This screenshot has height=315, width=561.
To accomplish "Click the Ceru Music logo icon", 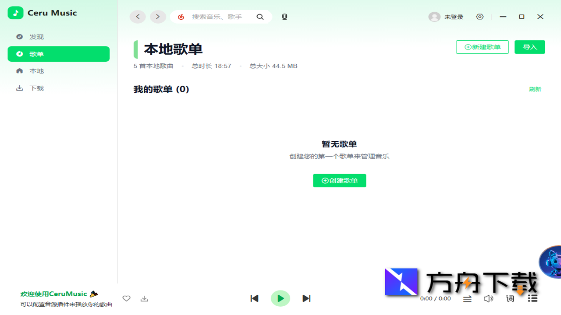I will (x=15, y=13).
